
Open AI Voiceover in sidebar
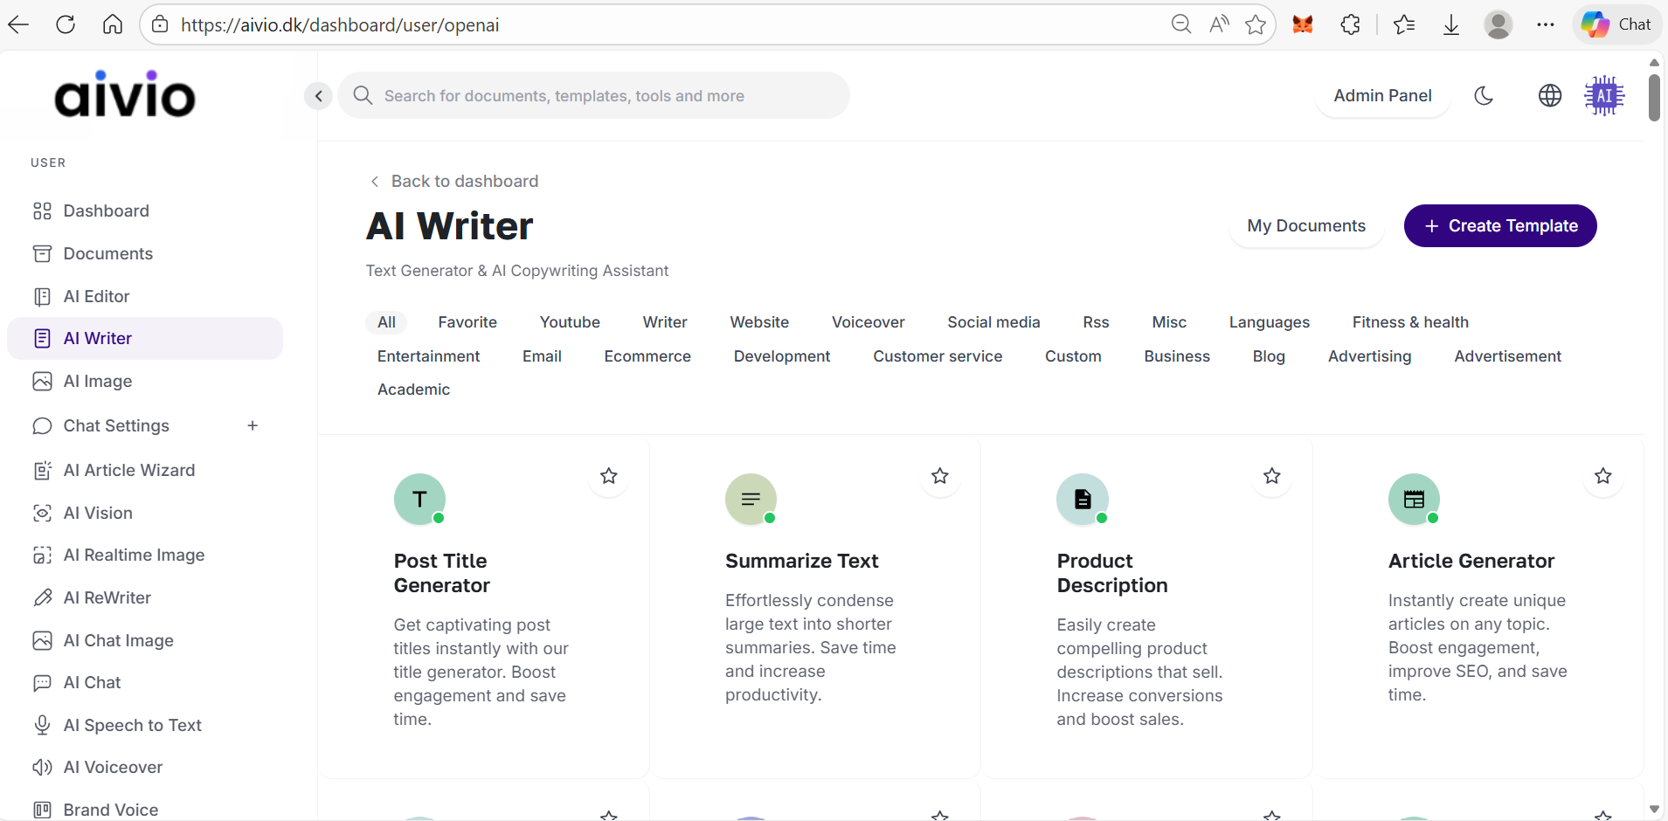(x=113, y=767)
